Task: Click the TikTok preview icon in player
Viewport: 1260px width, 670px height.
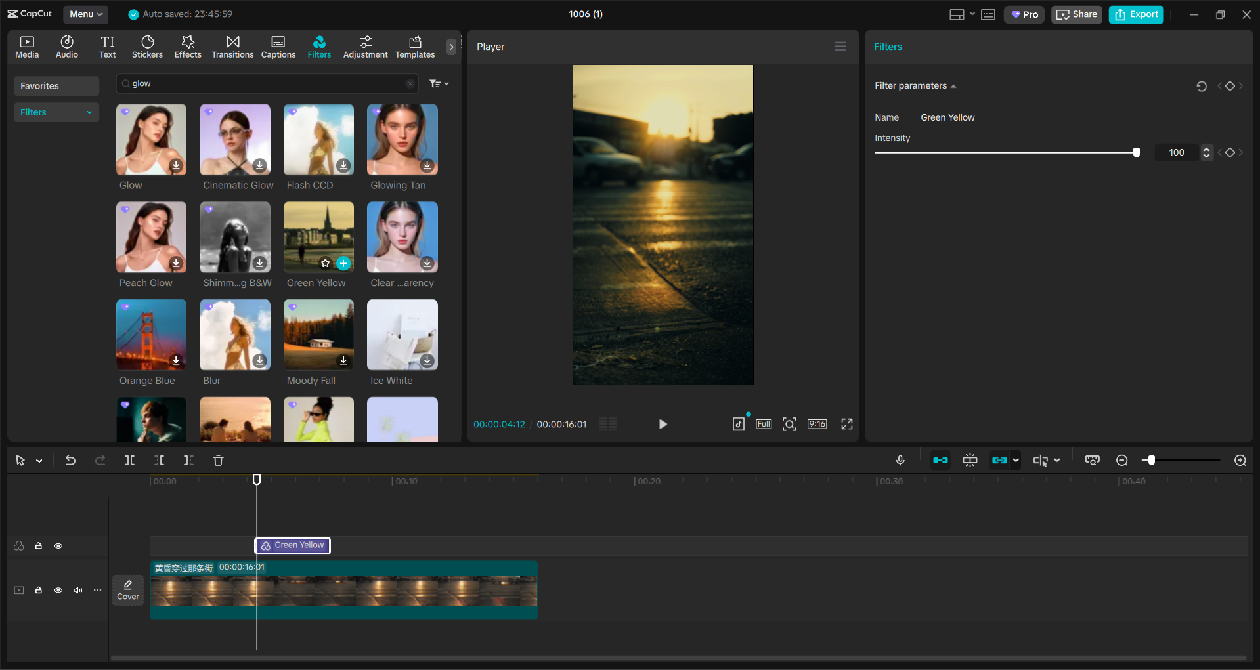Action: pyautogui.click(x=738, y=424)
